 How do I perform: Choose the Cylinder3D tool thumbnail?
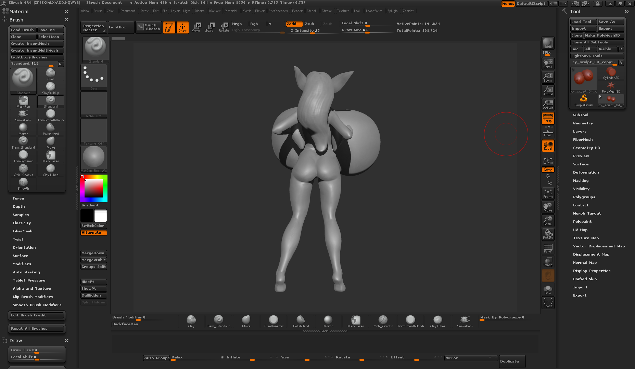[x=611, y=73]
